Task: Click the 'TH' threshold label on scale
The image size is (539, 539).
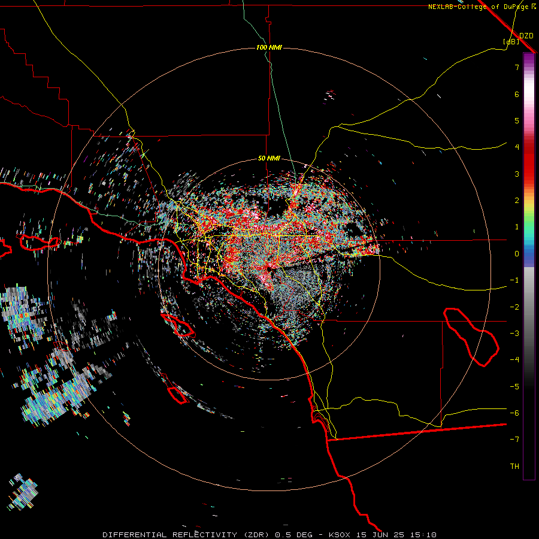Action: tap(514, 467)
